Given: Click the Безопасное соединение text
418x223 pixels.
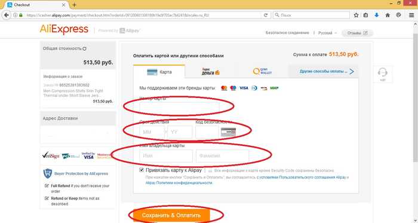Looking at the screenshot, I should click(x=287, y=33).
